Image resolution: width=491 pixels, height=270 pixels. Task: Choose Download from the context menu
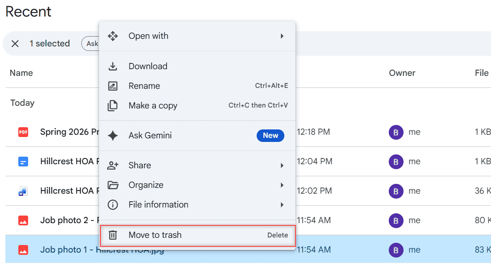click(197, 66)
